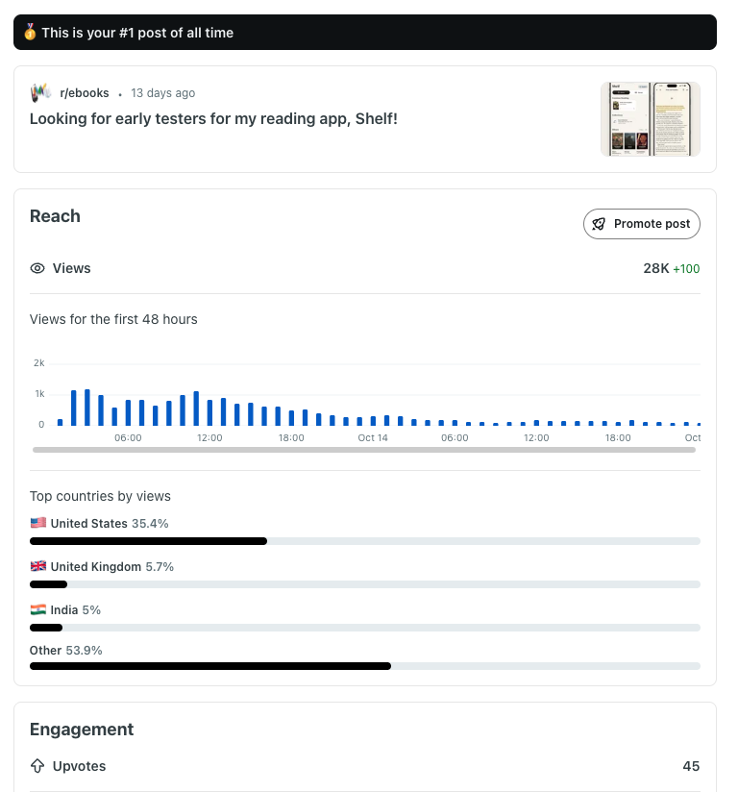Image resolution: width=738 pixels, height=792 pixels.
Task: Click the India flag icon
Action: click(x=37, y=609)
